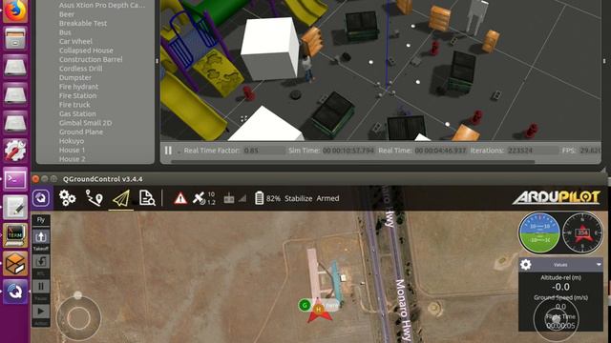Open the RC signal strength indicator
Screen dimensions: 611x343
coord(235,198)
